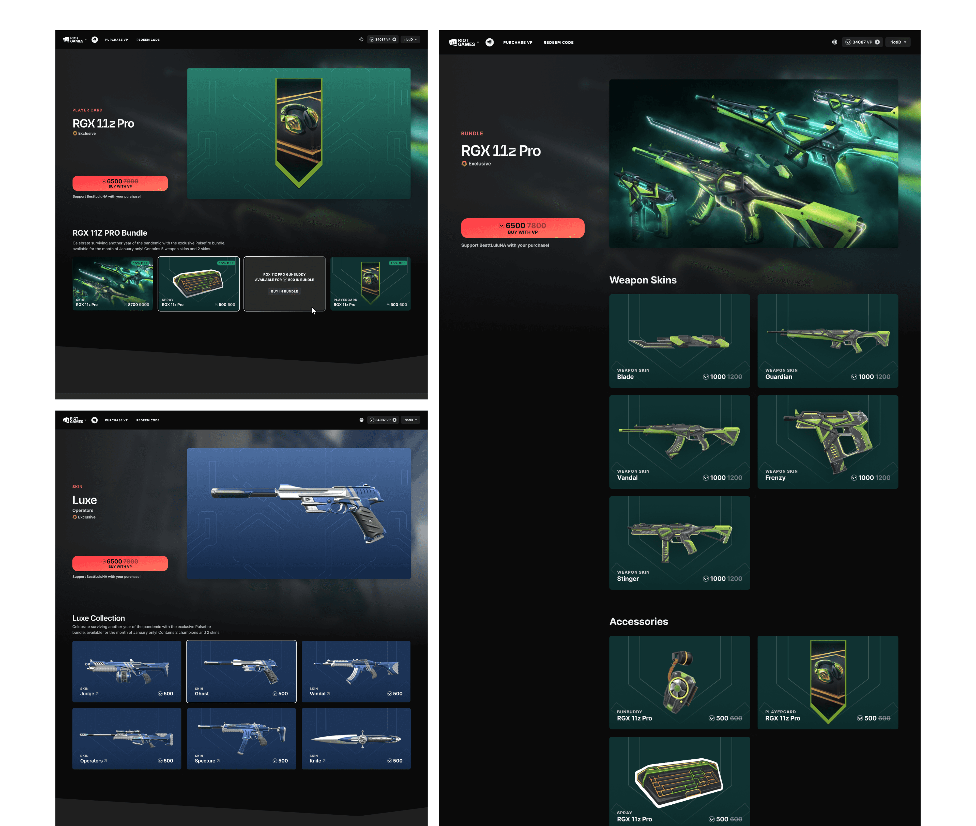The width and height of the screenshot is (976, 826).
Task: Choose the Luxe Knife skin card
Action: click(356, 738)
